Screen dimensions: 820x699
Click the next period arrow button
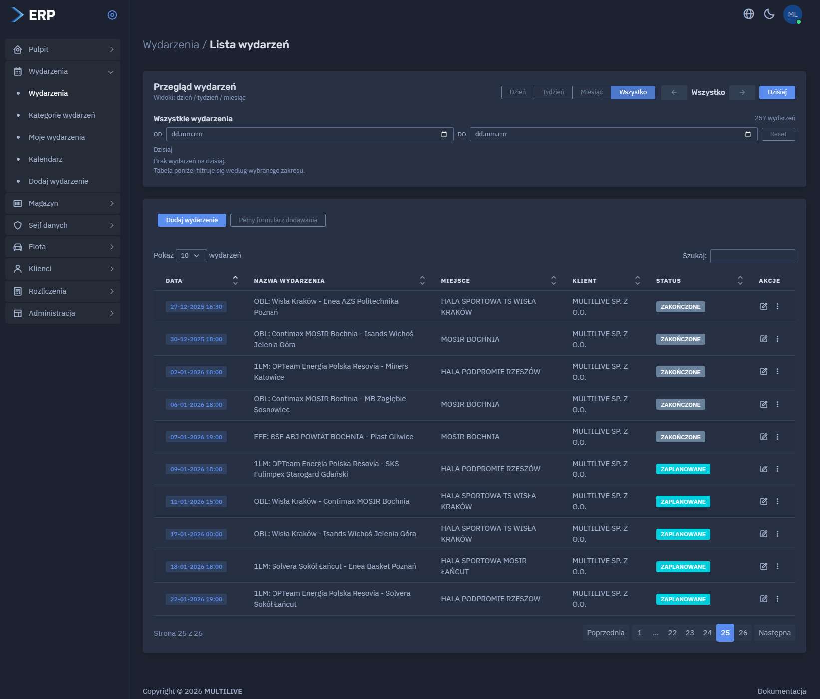tap(742, 92)
